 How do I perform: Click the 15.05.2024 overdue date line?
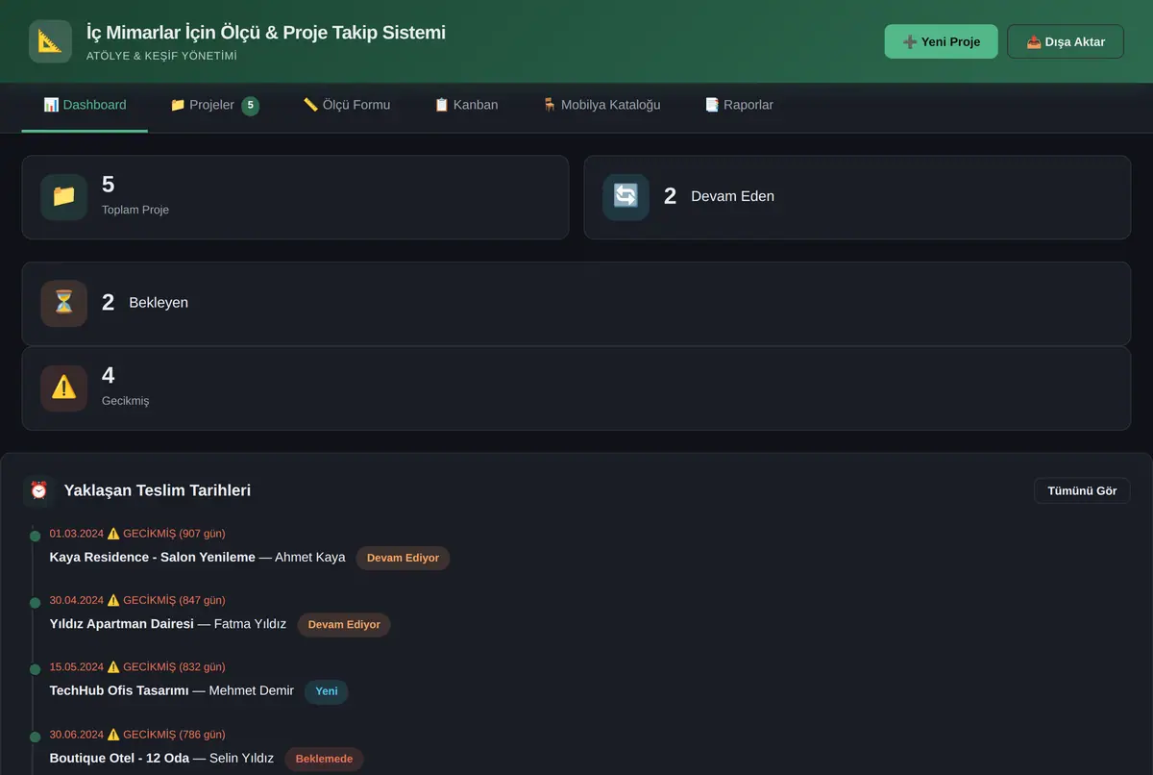[137, 666]
